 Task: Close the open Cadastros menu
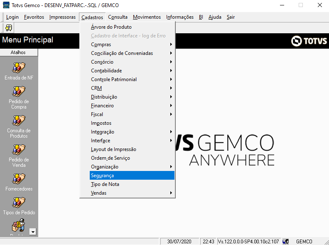(x=92, y=17)
